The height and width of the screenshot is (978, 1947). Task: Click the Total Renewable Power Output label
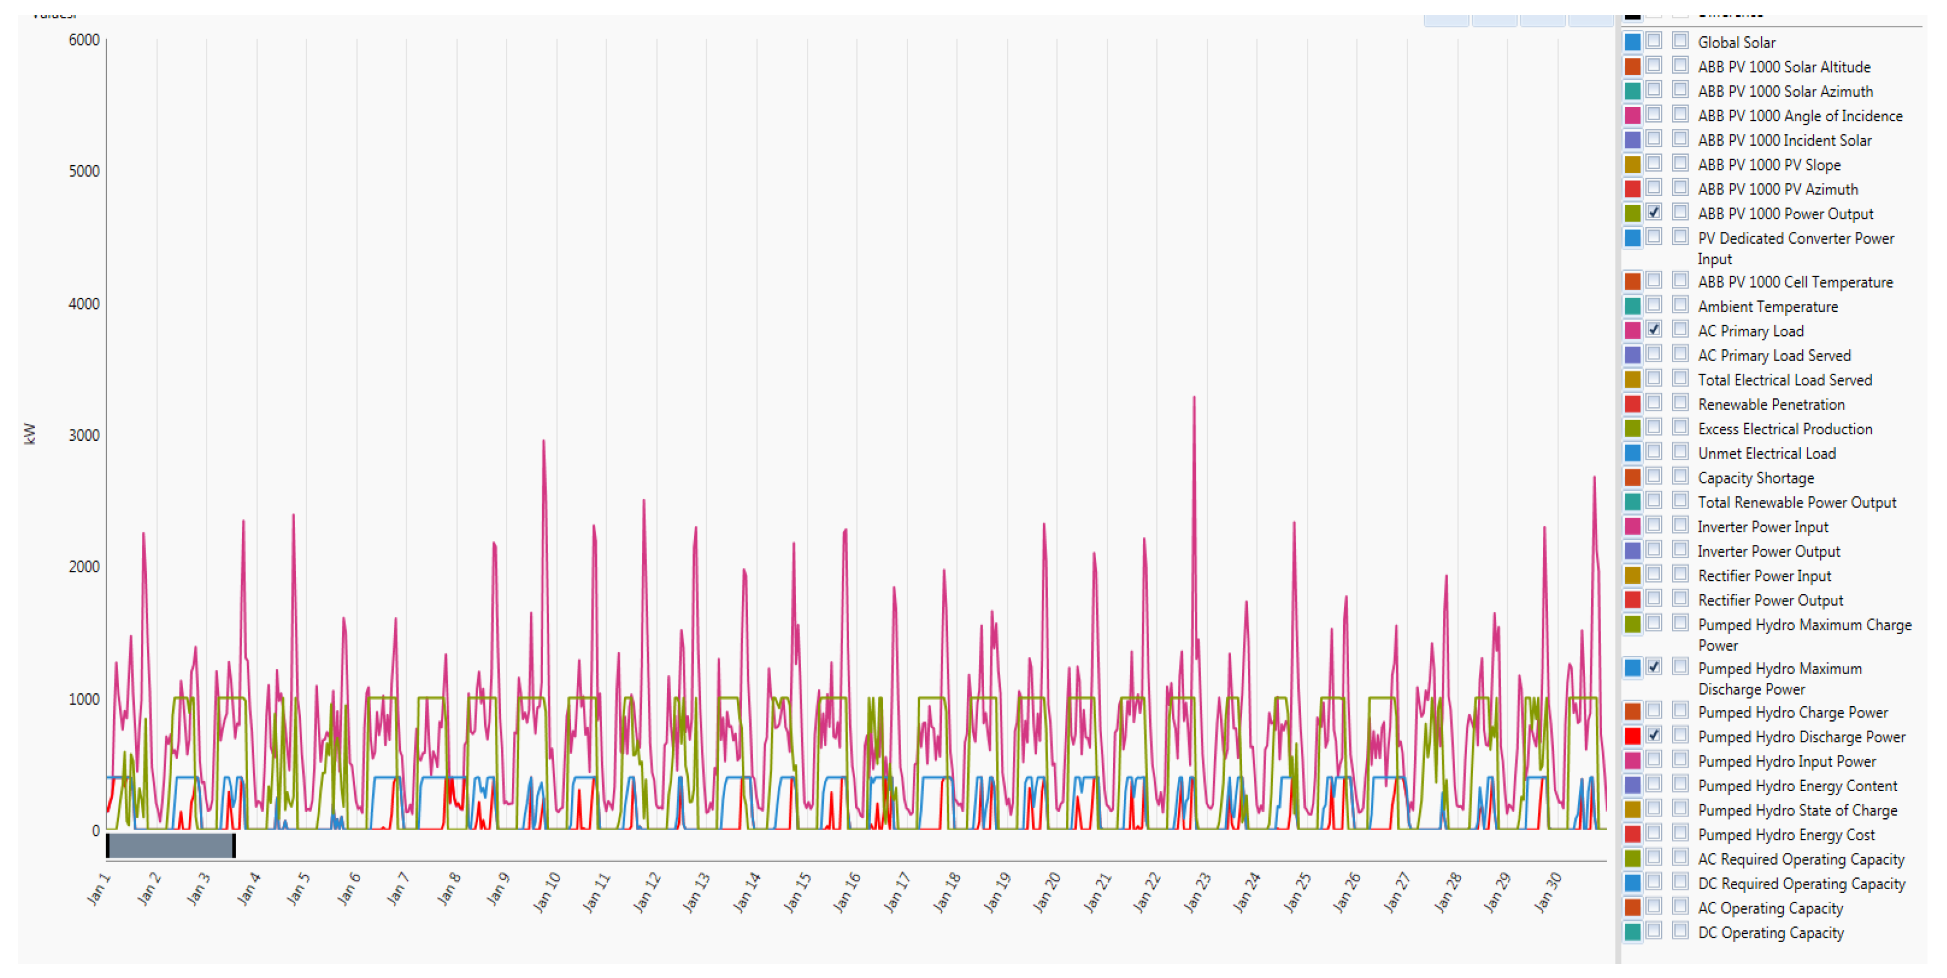pyautogui.click(x=1796, y=503)
